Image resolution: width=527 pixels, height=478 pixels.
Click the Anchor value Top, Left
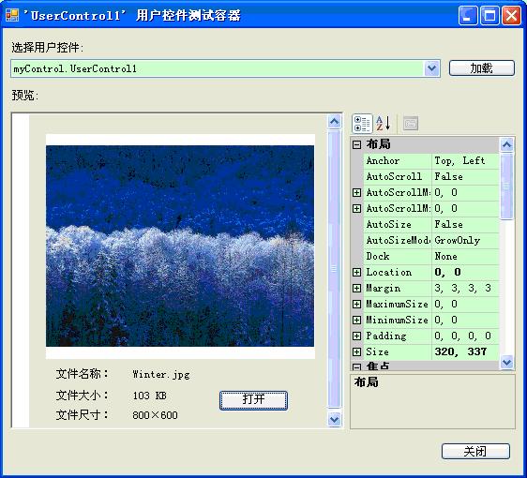click(459, 160)
